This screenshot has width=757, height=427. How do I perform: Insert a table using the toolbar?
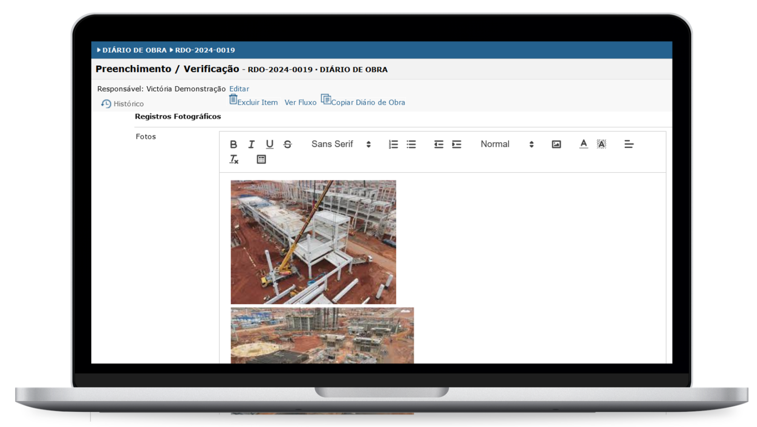click(261, 159)
